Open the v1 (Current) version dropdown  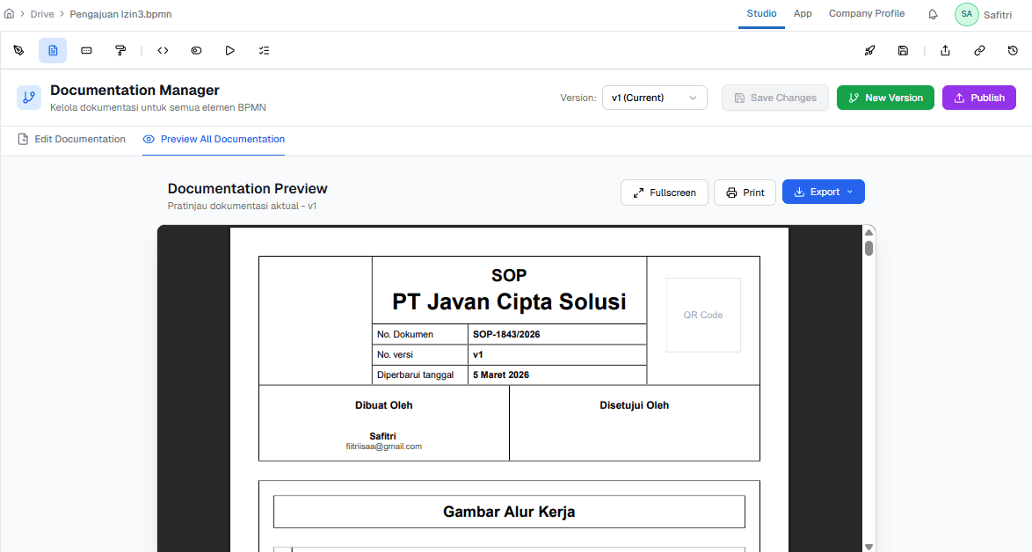coord(654,98)
